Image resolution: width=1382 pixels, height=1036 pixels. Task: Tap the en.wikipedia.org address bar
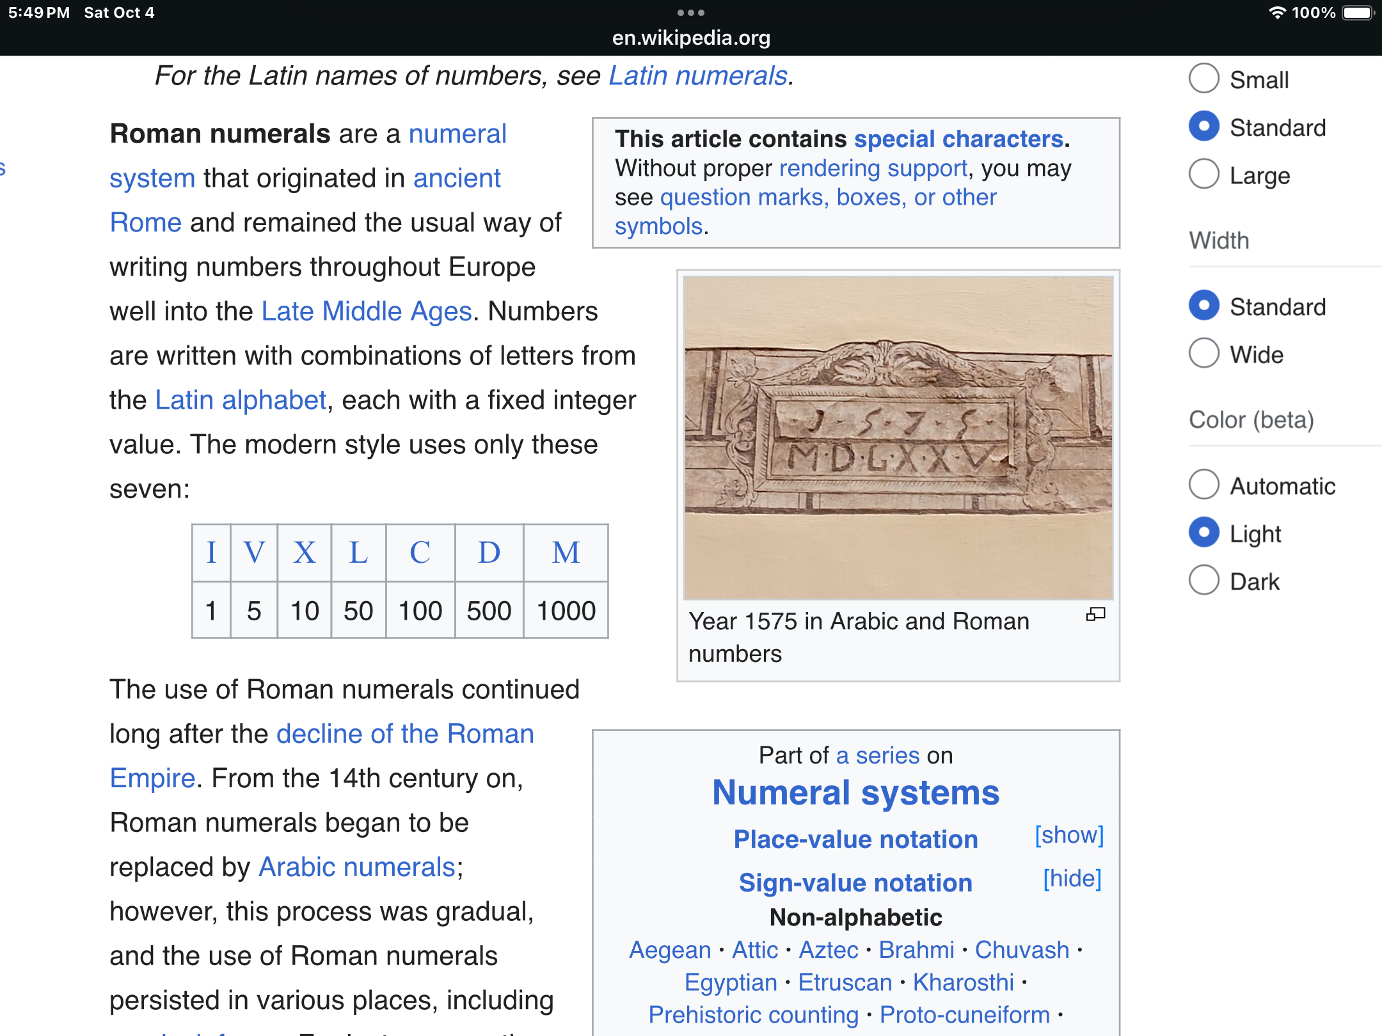[690, 38]
